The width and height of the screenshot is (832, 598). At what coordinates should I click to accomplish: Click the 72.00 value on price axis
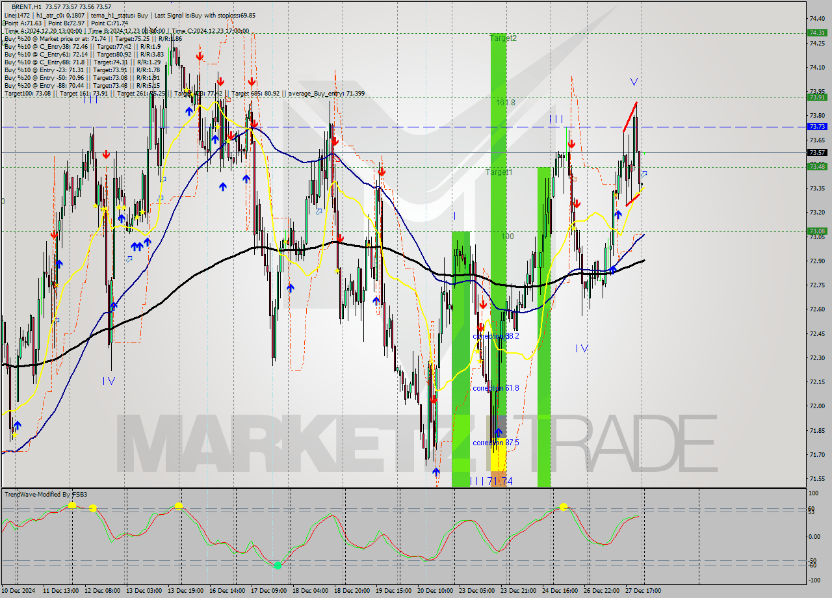coord(817,406)
